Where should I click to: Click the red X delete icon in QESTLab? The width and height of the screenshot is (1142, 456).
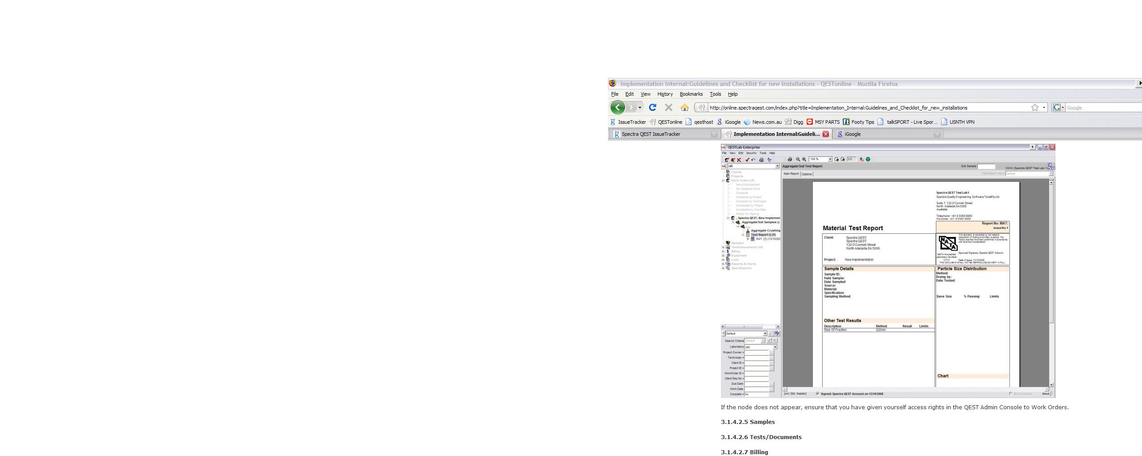tap(739, 160)
